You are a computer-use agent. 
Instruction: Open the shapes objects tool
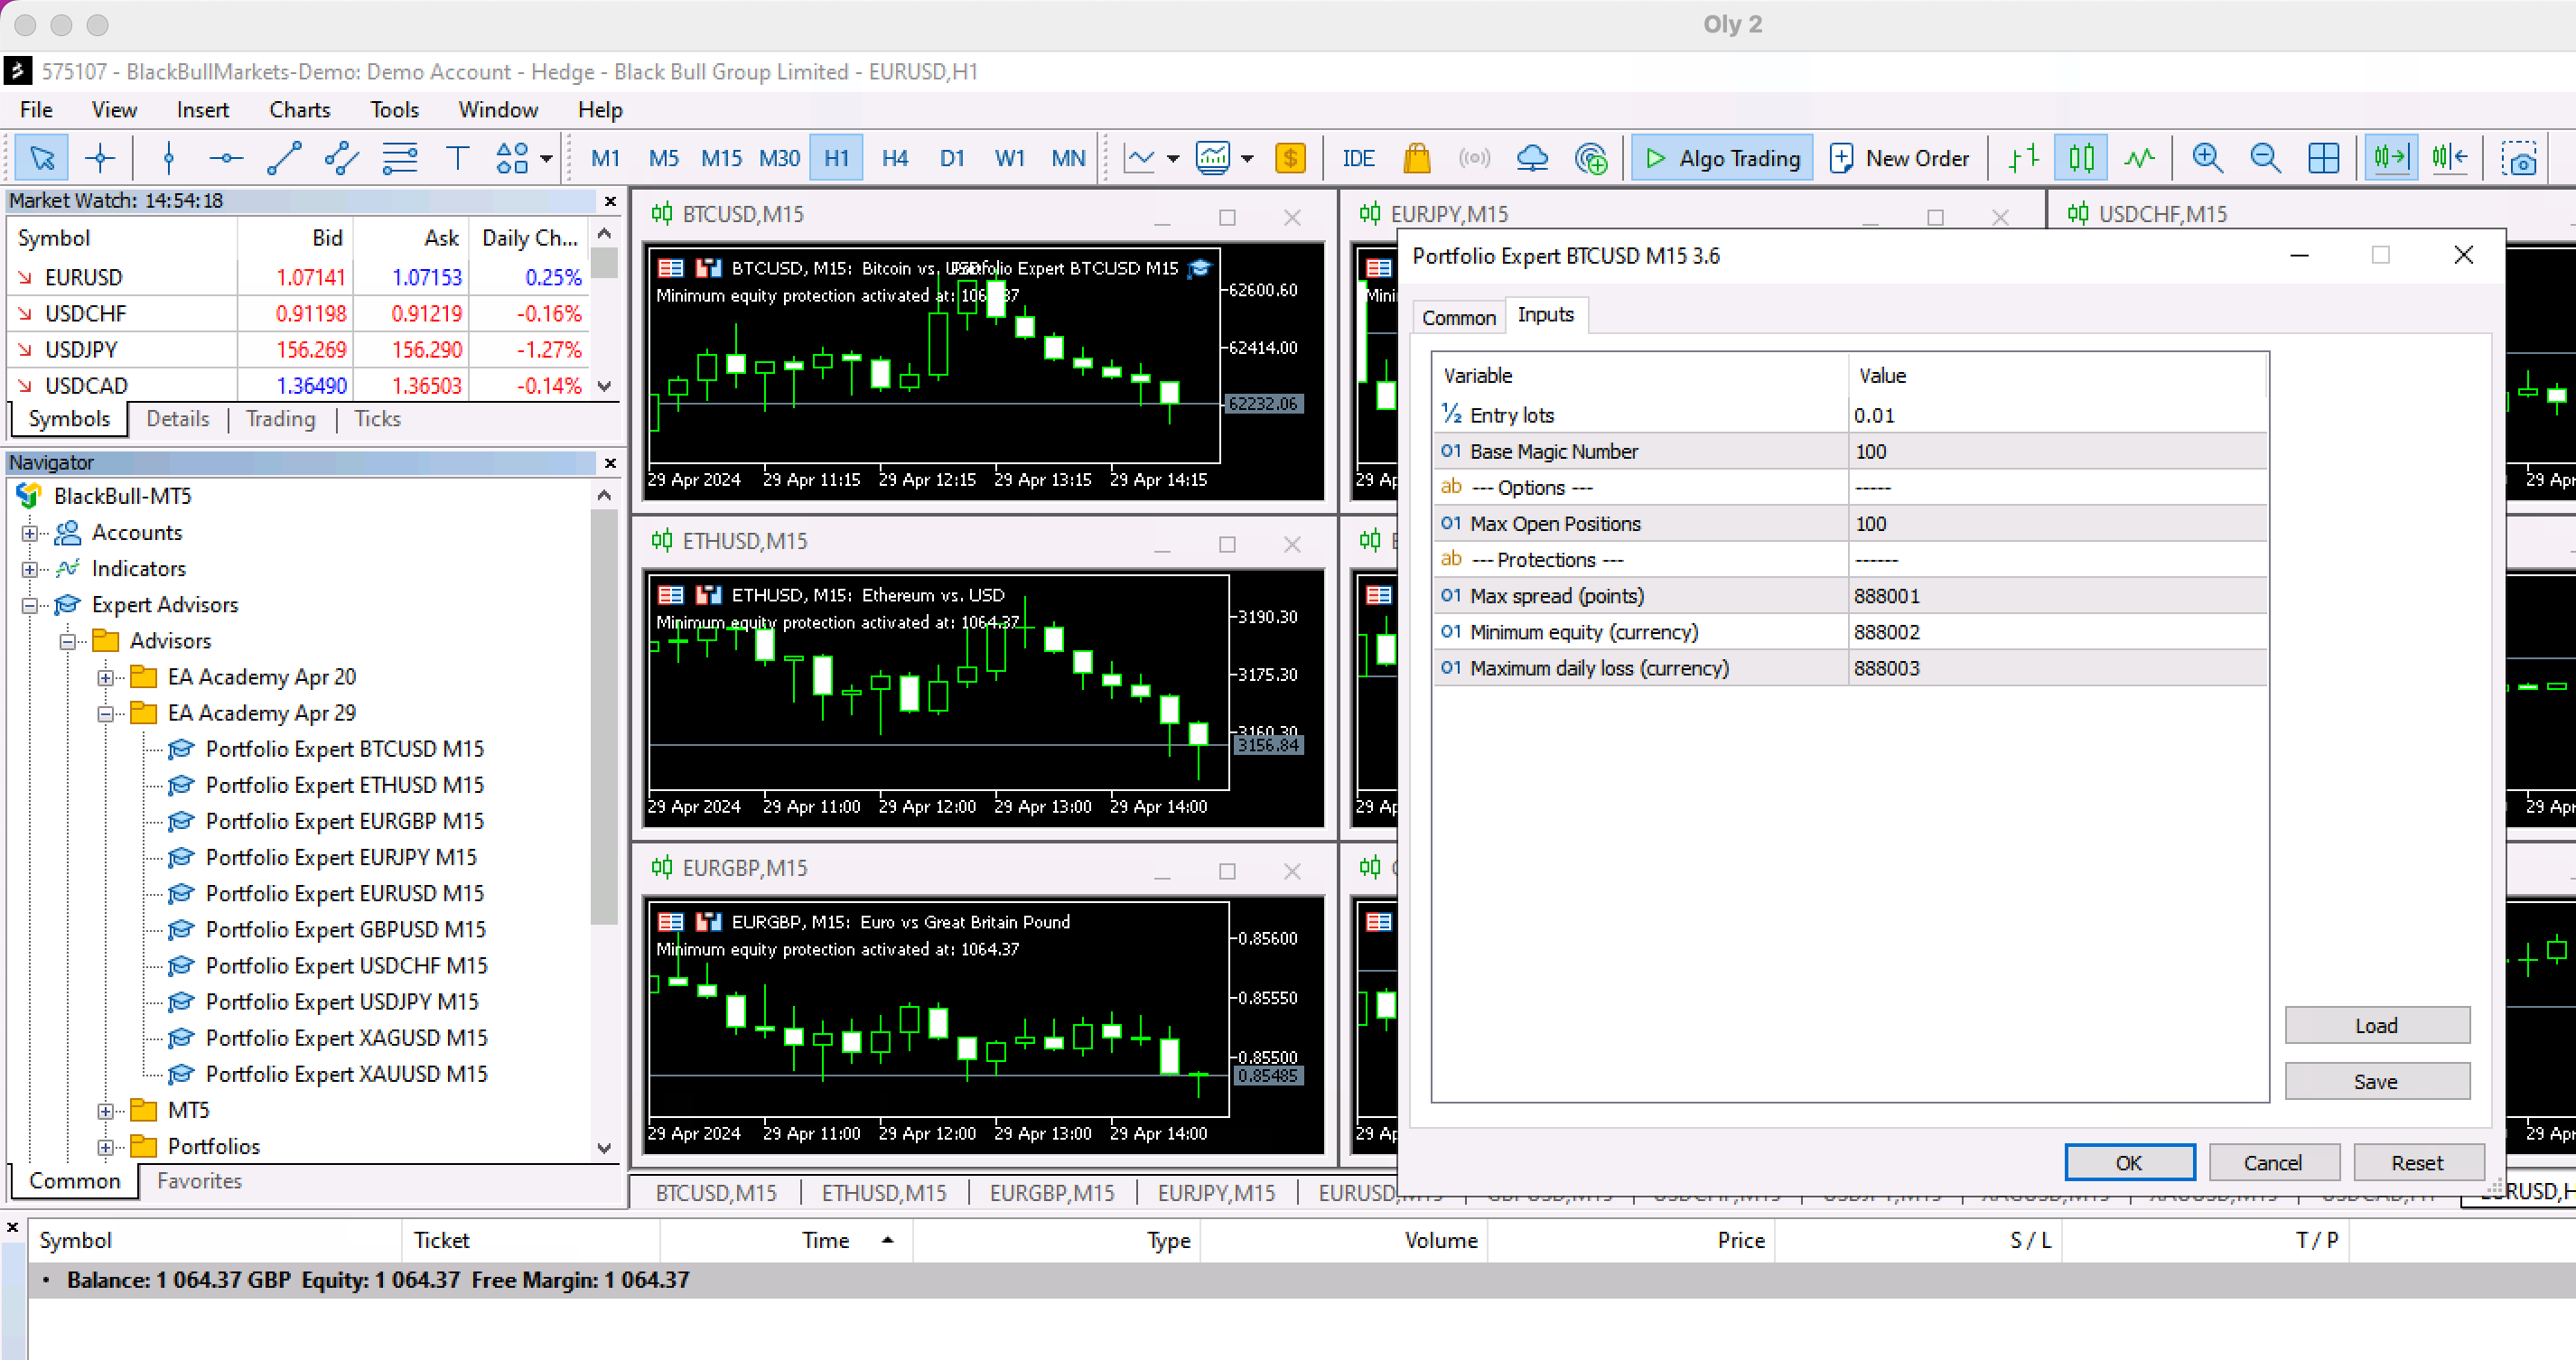point(512,158)
